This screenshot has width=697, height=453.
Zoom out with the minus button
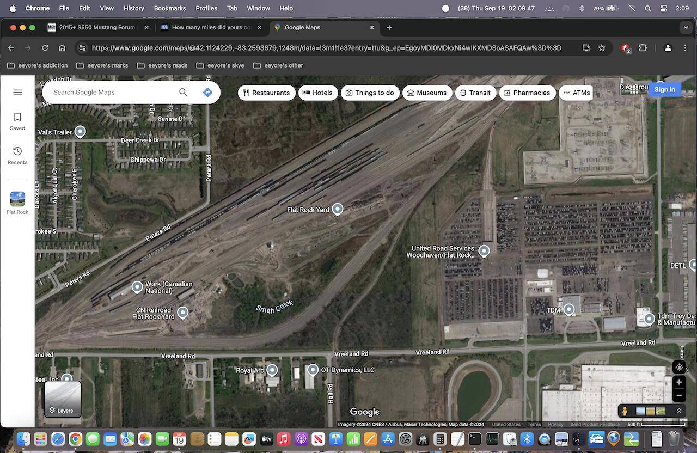click(x=679, y=395)
